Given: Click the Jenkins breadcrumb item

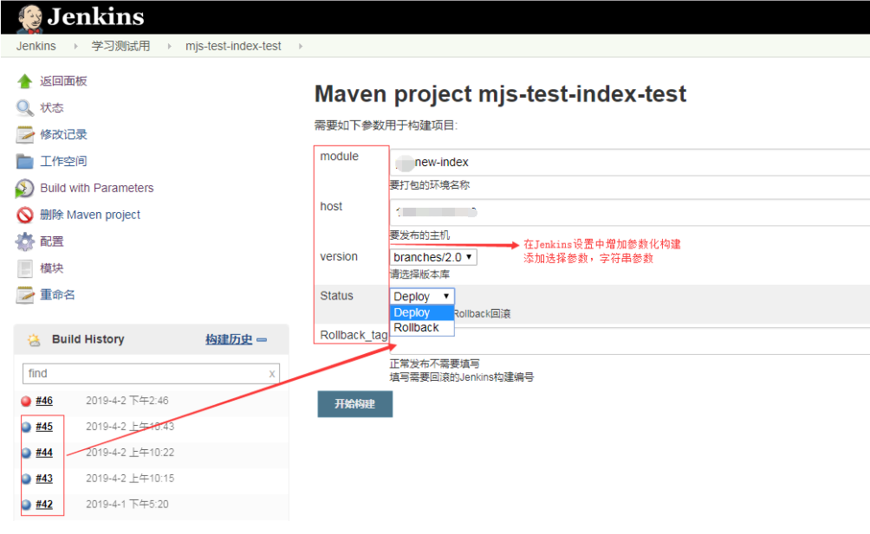Looking at the screenshot, I should tap(36, 46).
